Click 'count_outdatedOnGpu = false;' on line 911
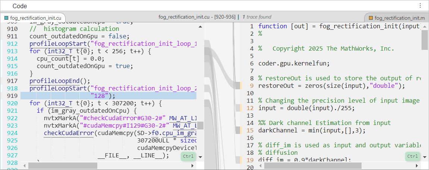The image size is (429, 170). point(79,36)
